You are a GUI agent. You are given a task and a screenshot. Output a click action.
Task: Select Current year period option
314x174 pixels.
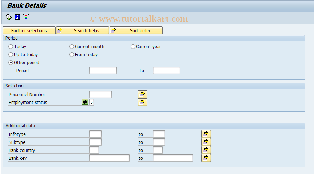pyautogui.click(x=133, y=47)
